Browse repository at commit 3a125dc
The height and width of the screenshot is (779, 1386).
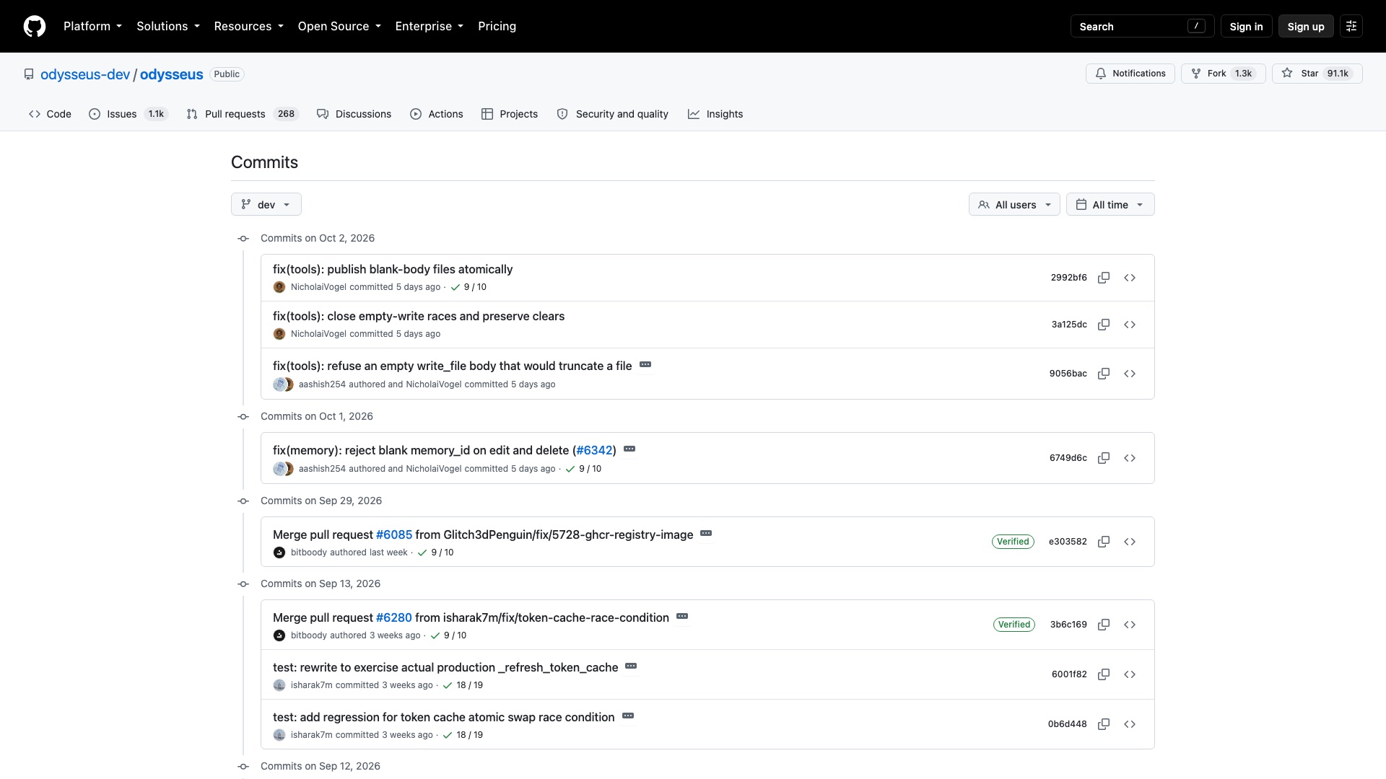pos(1130,325)
